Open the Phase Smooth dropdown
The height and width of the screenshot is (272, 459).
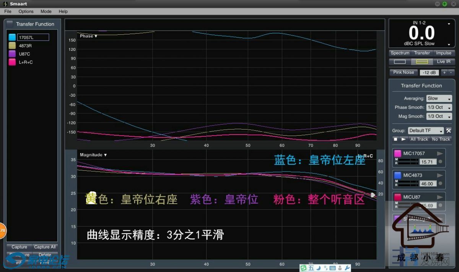439,107
